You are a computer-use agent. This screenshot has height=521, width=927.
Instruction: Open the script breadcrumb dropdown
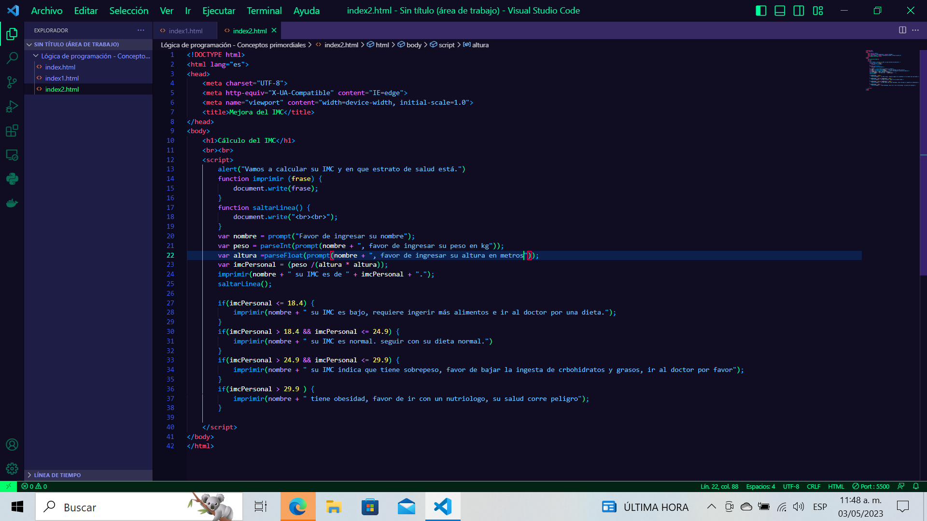click(442, 45)
